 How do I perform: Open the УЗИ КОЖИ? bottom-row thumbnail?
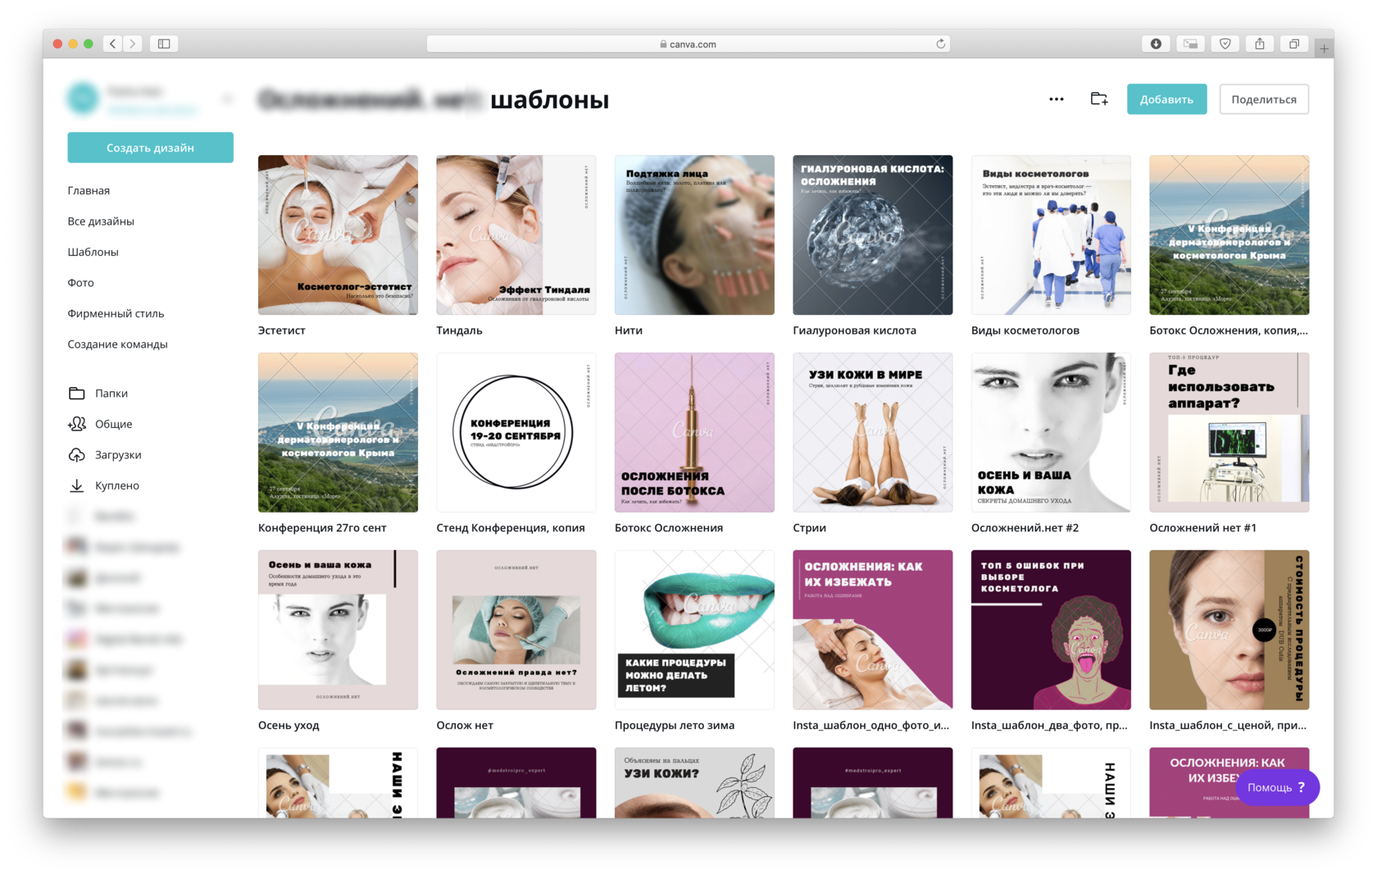tap(694, 782)
